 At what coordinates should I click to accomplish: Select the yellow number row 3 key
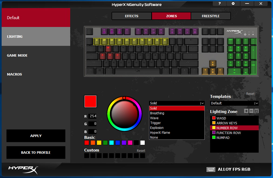point(112,42)
